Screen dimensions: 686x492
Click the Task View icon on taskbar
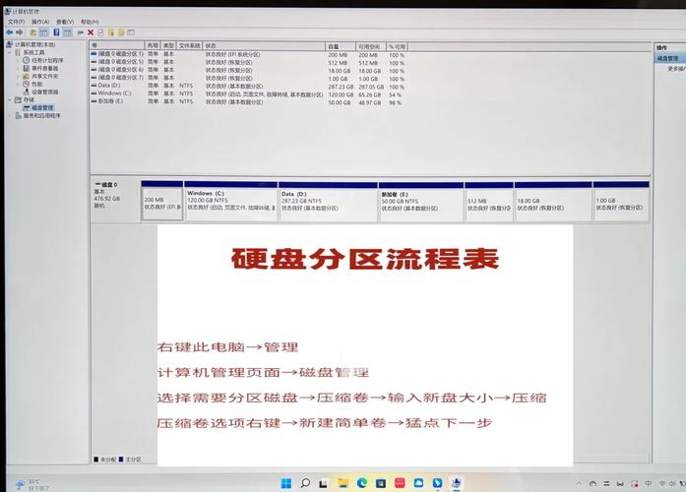(324, 483)
